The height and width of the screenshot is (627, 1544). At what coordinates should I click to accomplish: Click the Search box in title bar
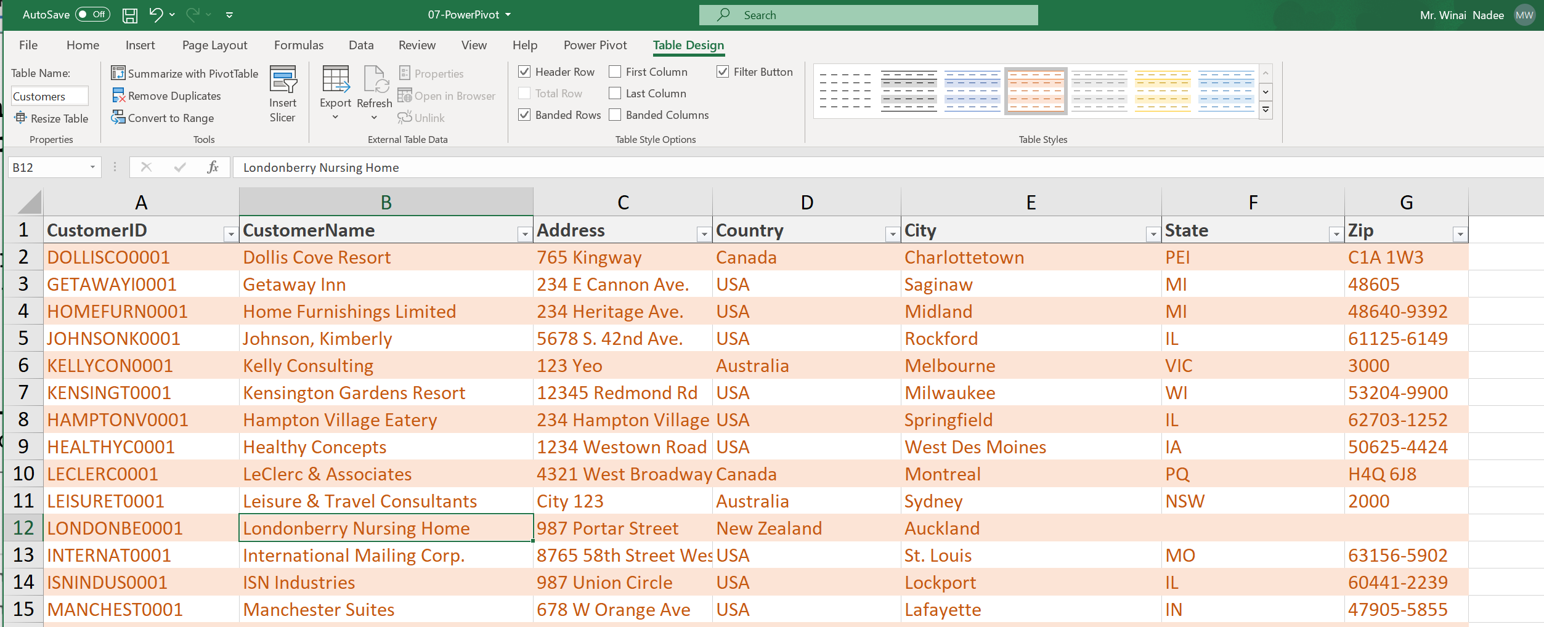[868, 15]
